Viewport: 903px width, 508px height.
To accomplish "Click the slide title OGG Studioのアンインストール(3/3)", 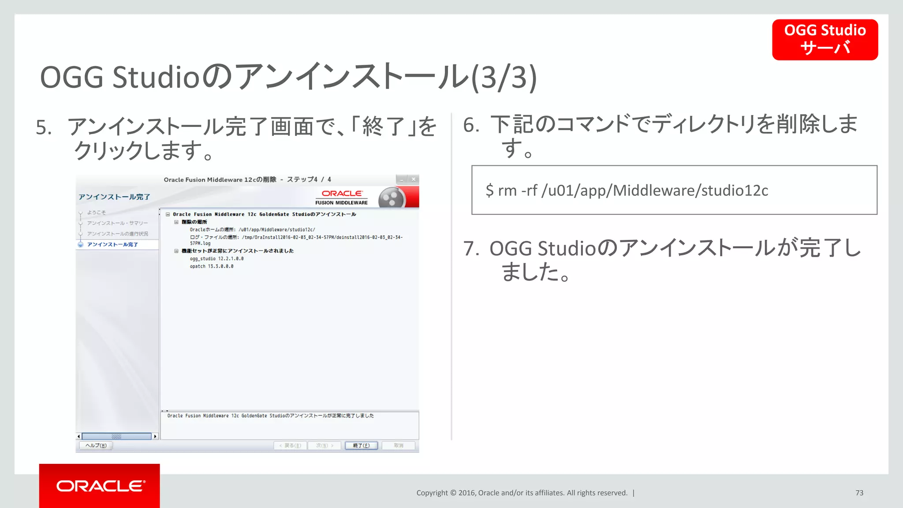I will pyautogui.click(x=288, y=77).
